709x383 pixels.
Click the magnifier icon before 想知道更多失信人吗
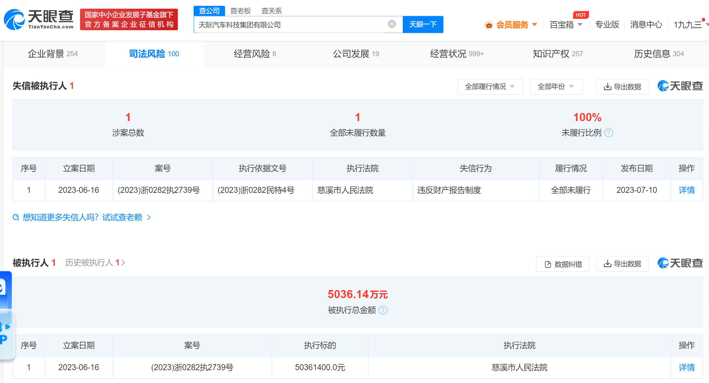click(x=16, y=217)
